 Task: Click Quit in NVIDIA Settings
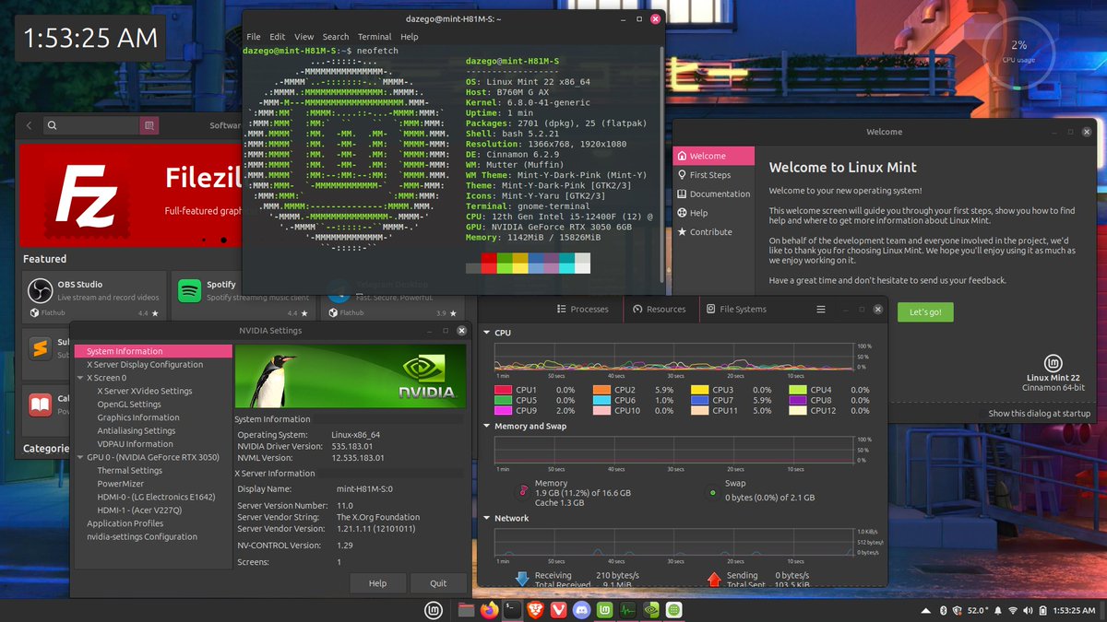(x=438, y=583)
